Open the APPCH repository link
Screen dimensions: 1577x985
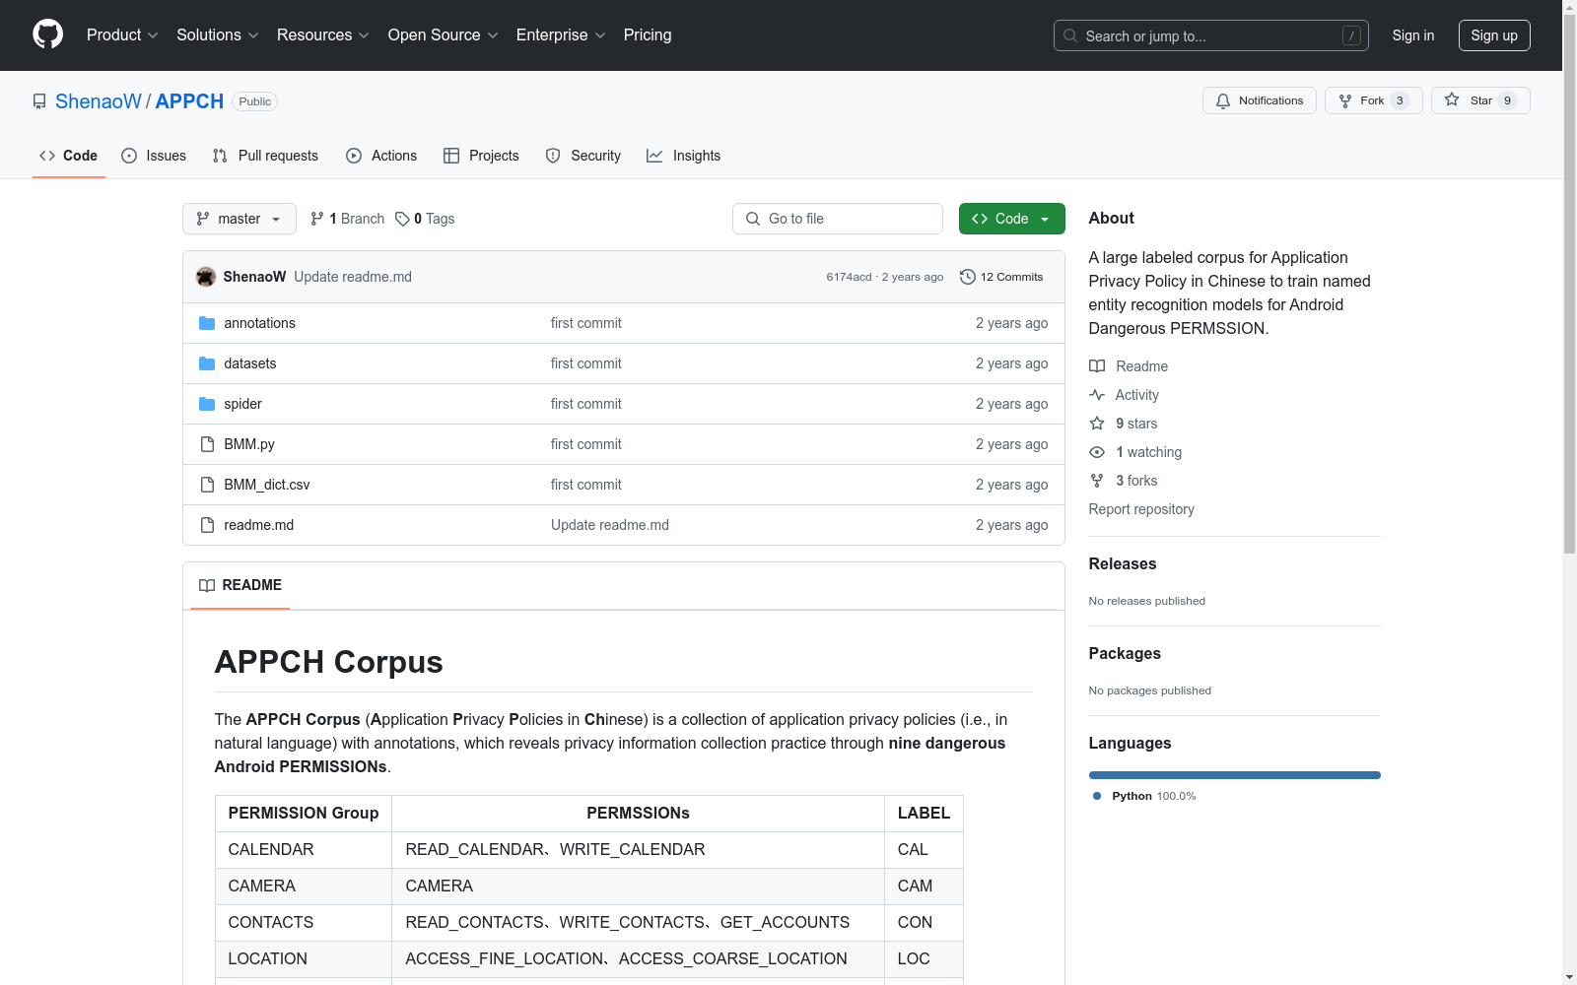point(189,101)
